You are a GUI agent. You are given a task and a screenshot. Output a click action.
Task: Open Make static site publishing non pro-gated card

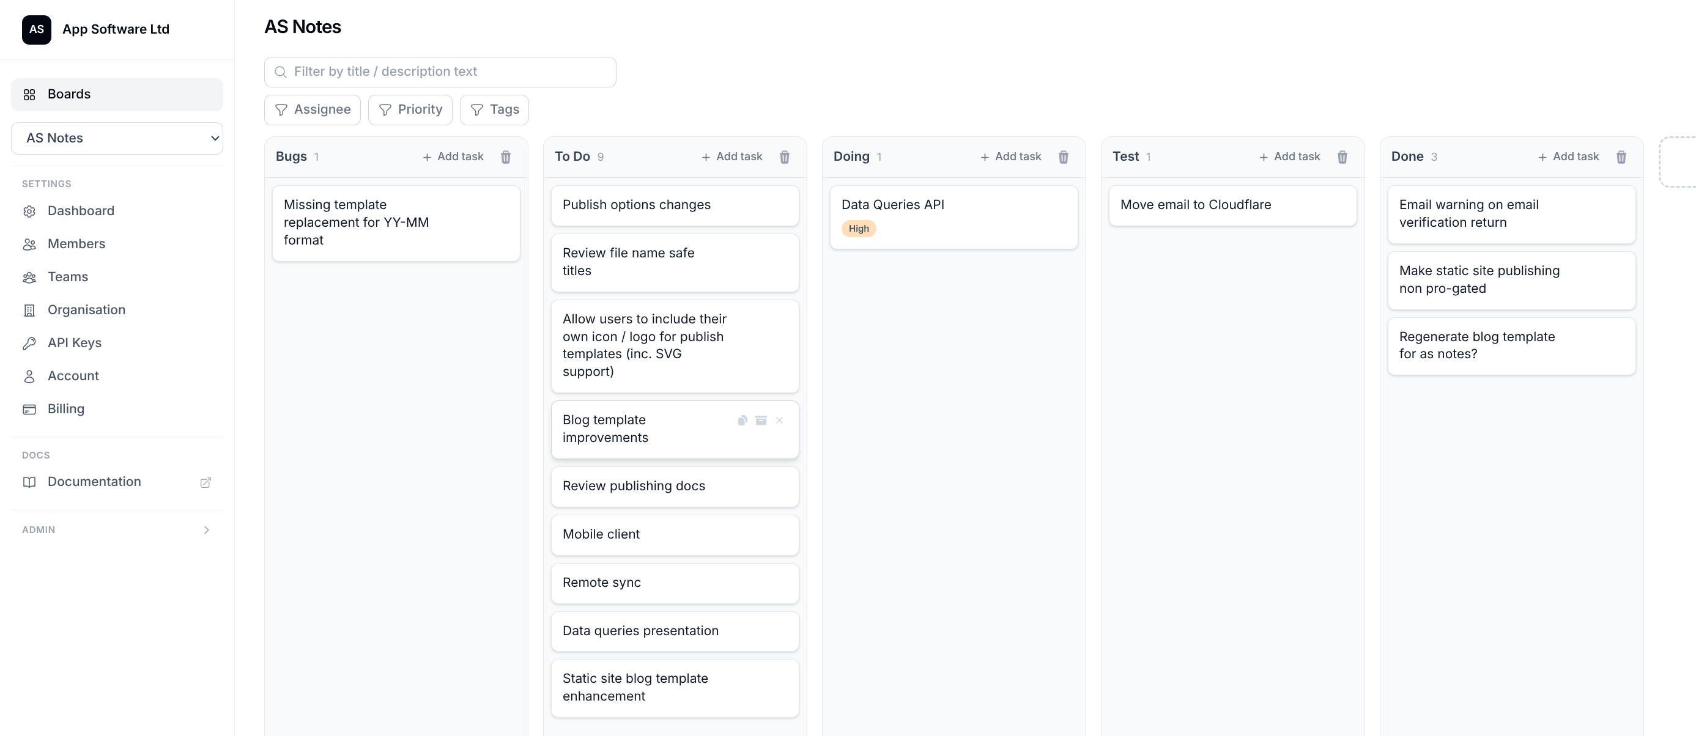(1511, 281)
